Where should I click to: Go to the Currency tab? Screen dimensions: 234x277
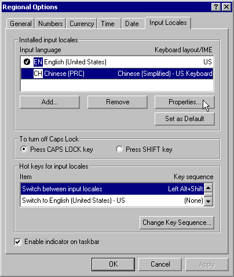[x=82, y=24]
